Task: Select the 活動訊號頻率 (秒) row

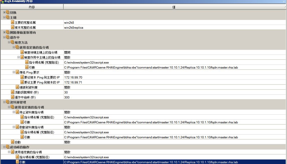Action: point(27,92)
